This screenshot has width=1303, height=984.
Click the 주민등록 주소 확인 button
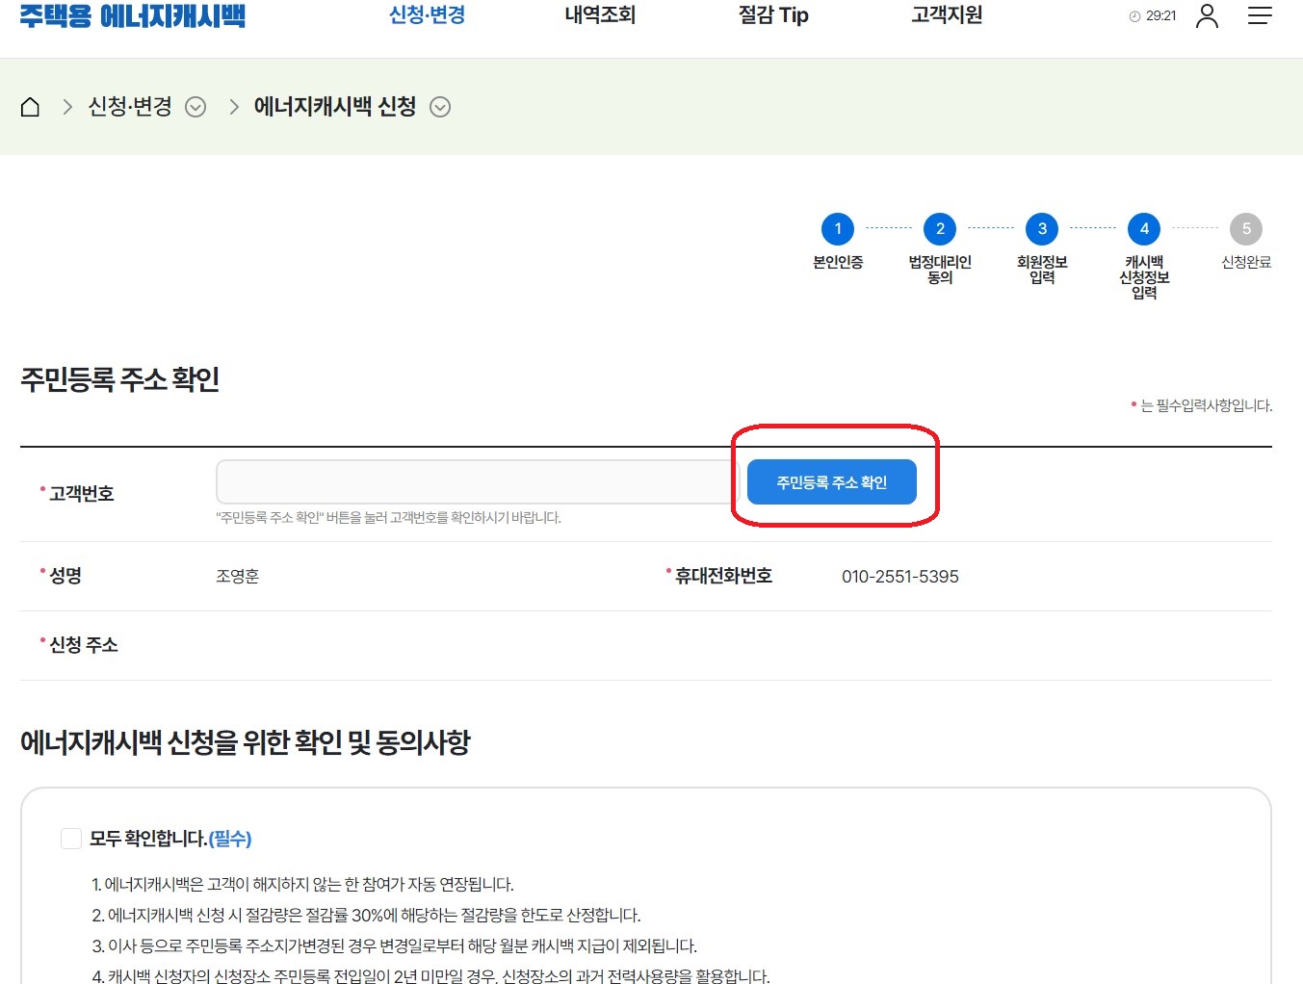tap(831, 481)
